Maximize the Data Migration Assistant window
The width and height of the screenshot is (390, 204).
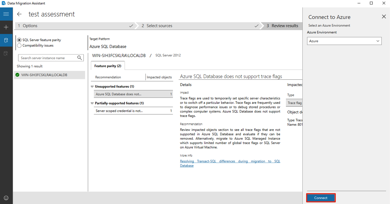371,3
